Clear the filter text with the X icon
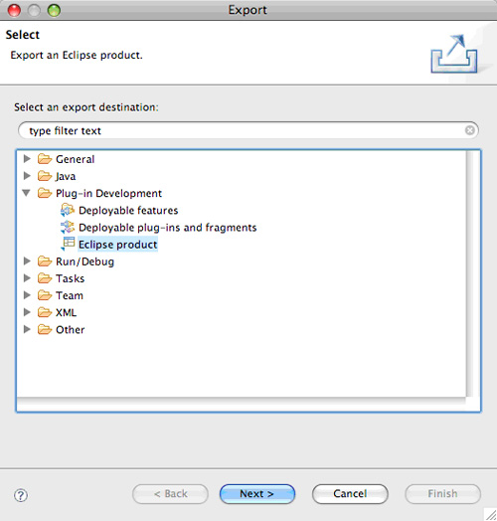Screen dimensions: 497x521 click(470, 130)
